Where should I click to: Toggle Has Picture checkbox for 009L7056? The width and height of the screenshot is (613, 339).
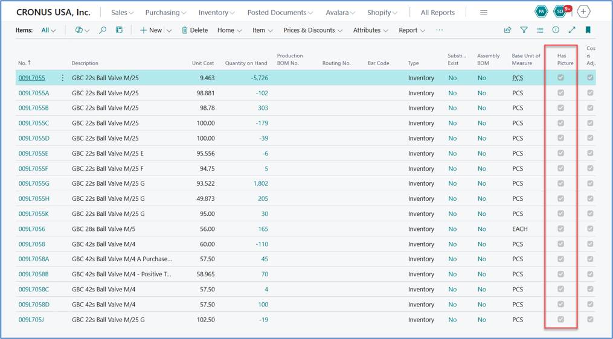[x=560, y=229]
